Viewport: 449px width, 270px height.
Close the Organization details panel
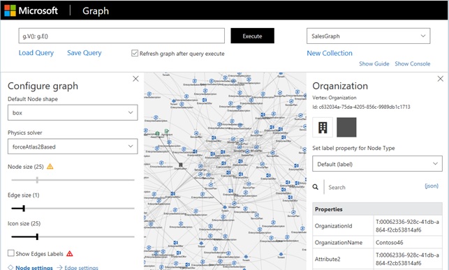441,79
